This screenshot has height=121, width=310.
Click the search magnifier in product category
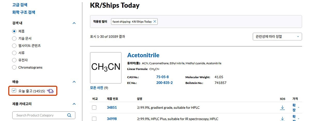[69, 115]
